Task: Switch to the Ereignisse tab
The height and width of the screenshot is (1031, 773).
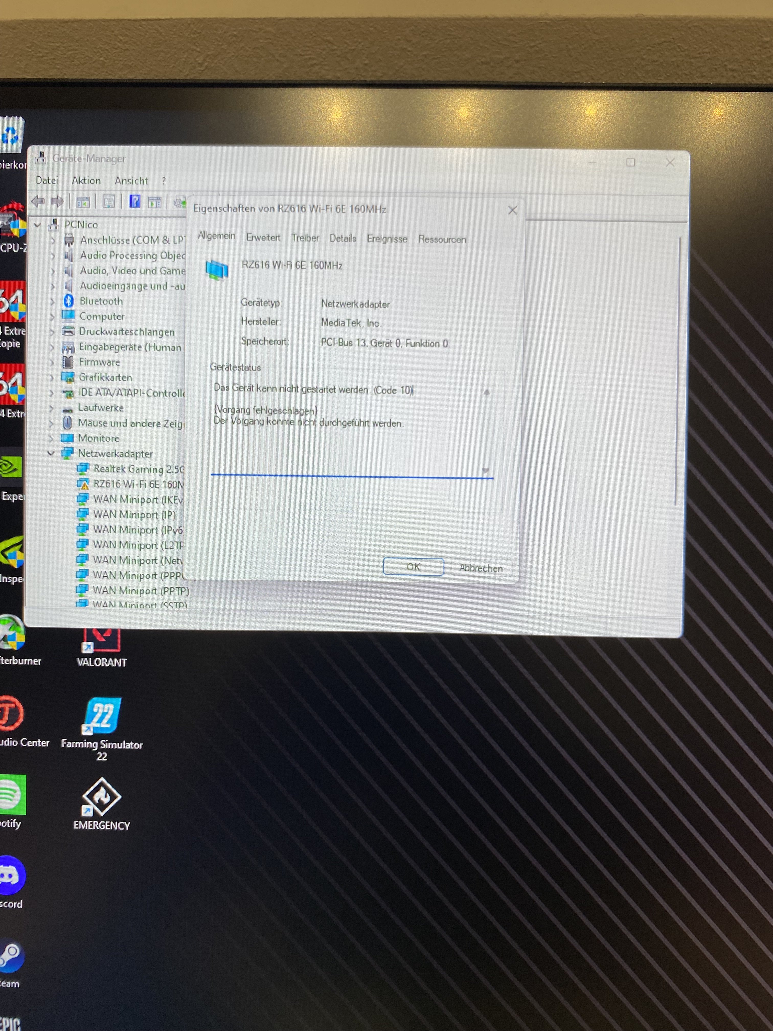Action: [387, 239]
